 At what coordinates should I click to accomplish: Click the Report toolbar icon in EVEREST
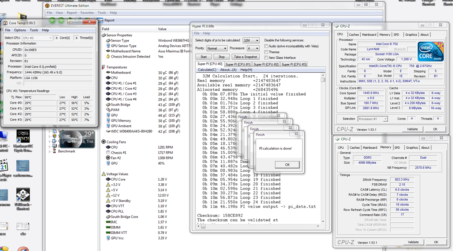tap(100, 20)
